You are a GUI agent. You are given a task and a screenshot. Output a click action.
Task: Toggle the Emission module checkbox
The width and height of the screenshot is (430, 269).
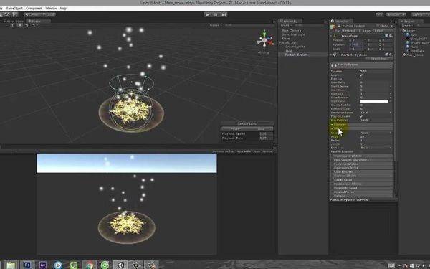pos(333,124)
